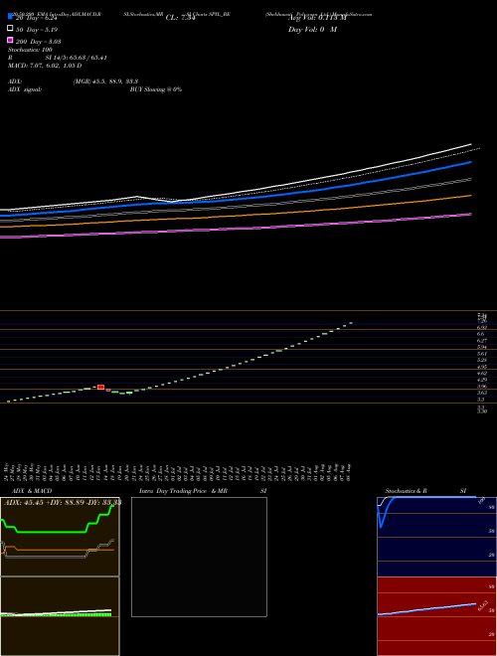
Task: Click the ADX (MGR) 45.5, 88.9, 33.3 values
Action: point(105,82)
